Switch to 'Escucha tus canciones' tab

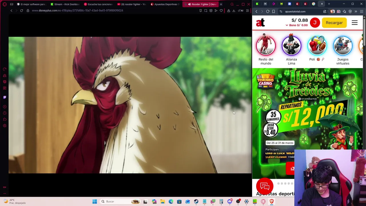(98, 4)
